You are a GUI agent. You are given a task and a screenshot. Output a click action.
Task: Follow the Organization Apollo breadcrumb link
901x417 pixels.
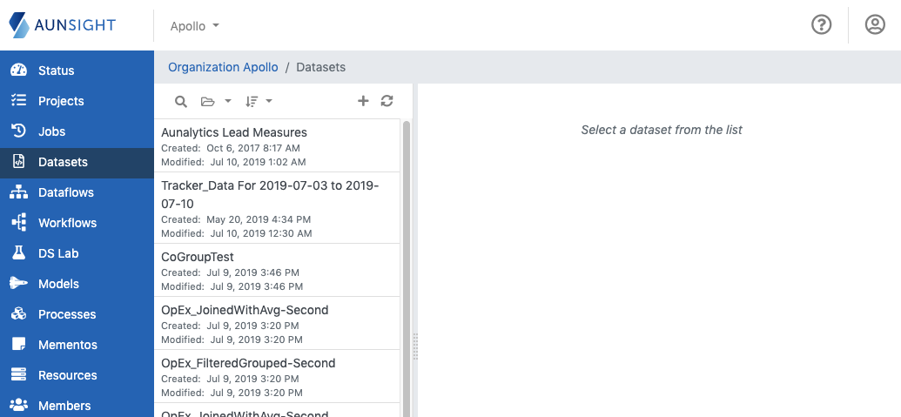(x=223, y=67)
